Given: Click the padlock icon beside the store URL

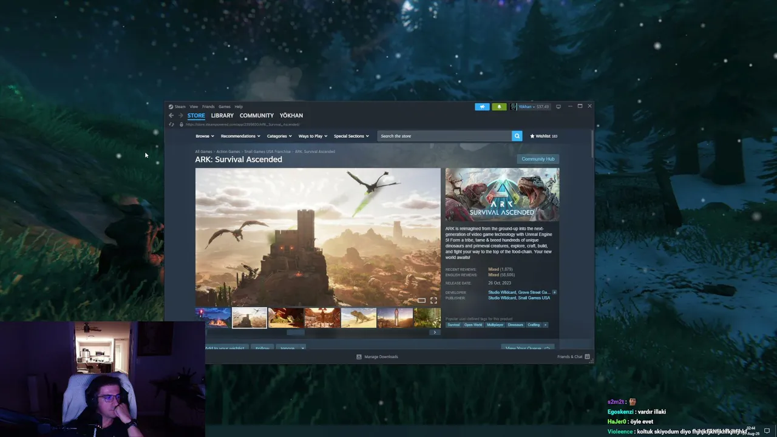Looking at the screenshot, I should click(181, 124).
